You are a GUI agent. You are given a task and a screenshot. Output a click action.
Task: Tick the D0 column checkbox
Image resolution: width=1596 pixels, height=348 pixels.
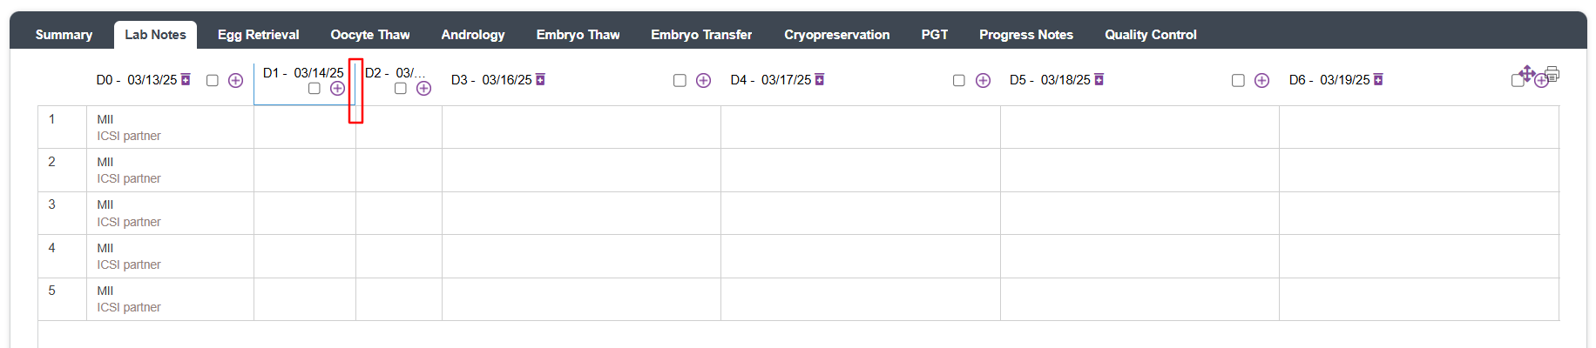click(212, 81)
